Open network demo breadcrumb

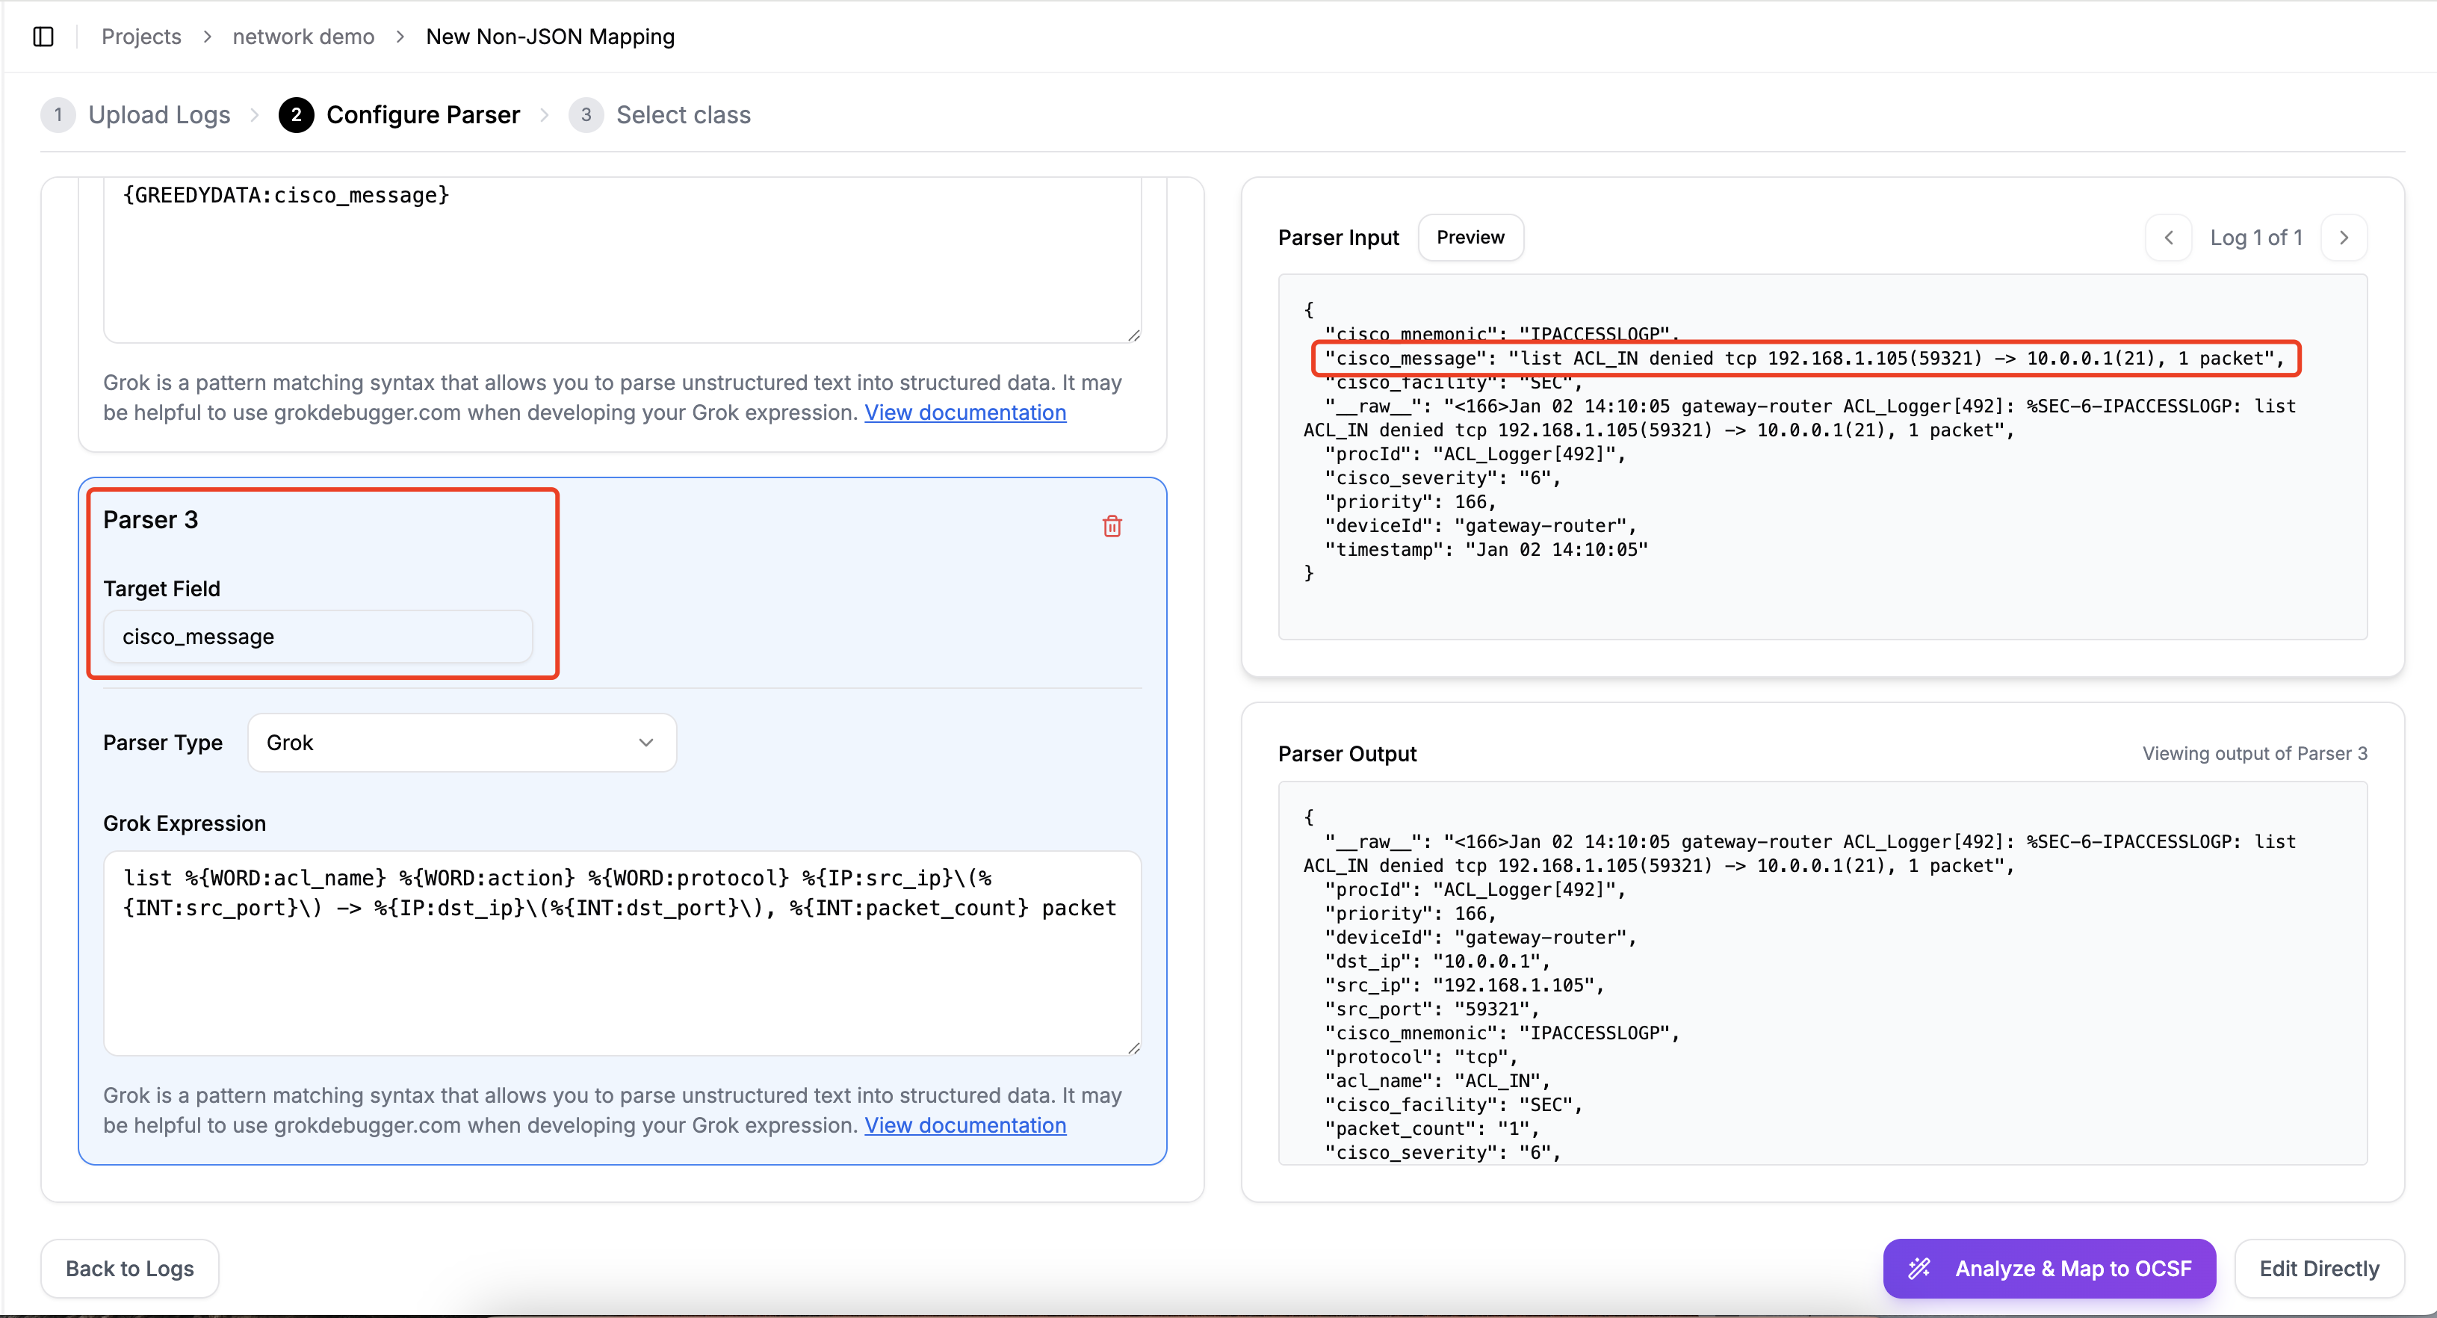point(303,36)
